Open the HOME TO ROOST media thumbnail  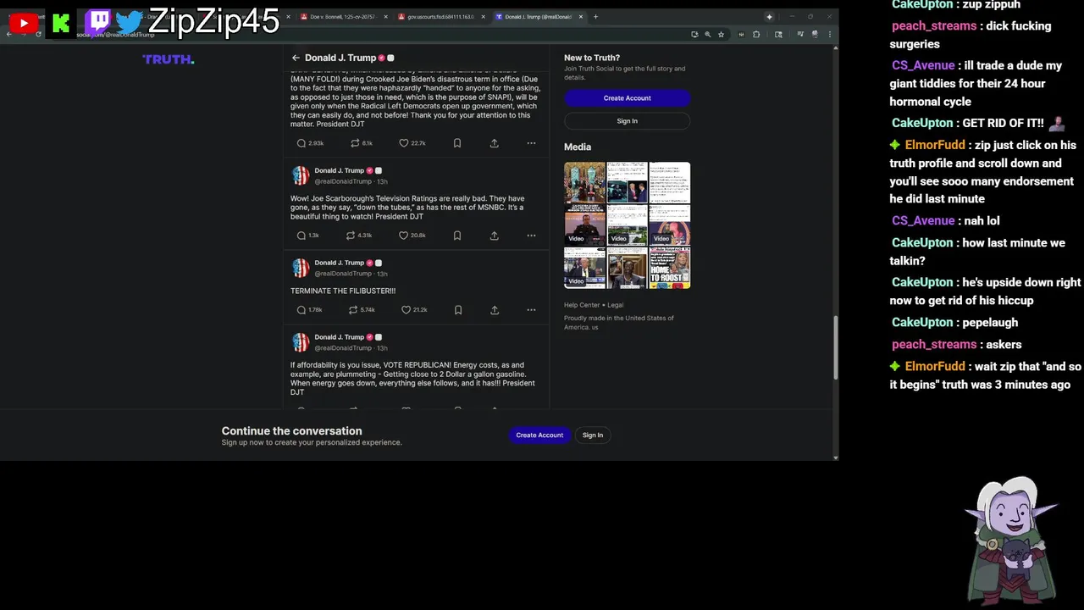click(x=670, y=268)
